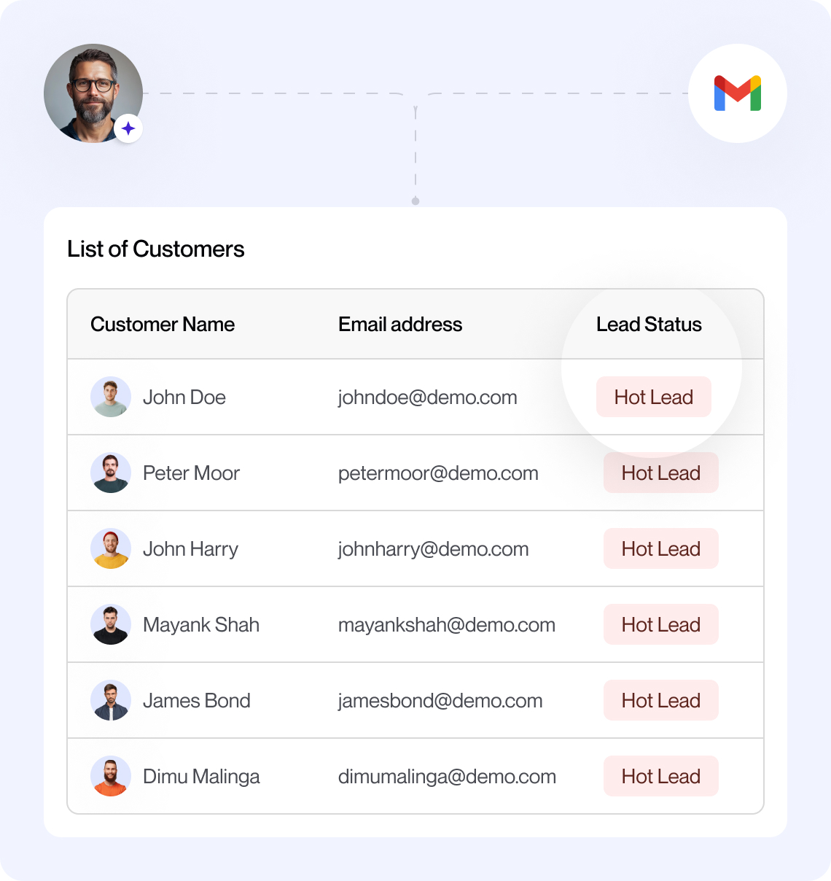Viewport: 831px width, 881px height.
Task: Select the John Harry customer name
Action: (x=190, y=549)
